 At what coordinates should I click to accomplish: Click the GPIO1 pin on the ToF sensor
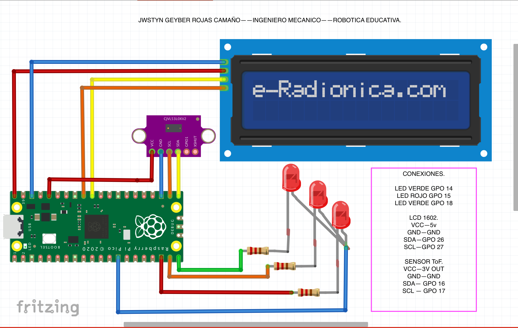click(x=187, y=152)
